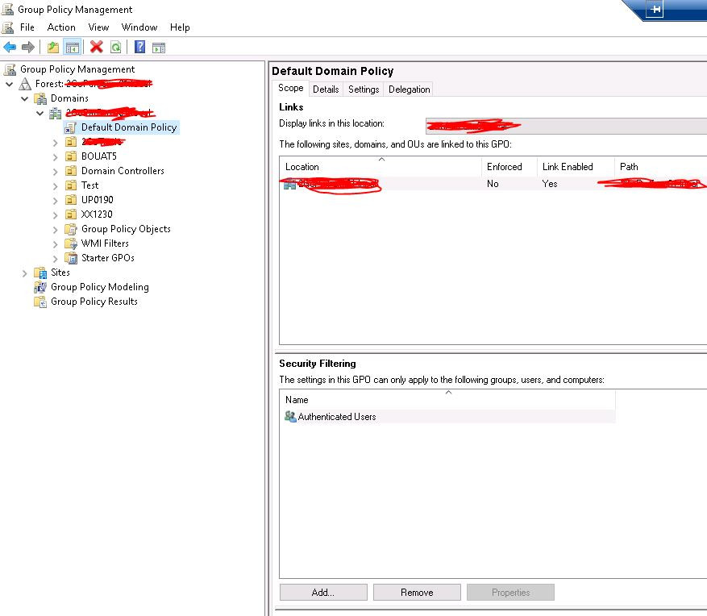Click the Starter GPOs folder icon
The height and width of the screenshot is (616, 707).
pos(71,258)
